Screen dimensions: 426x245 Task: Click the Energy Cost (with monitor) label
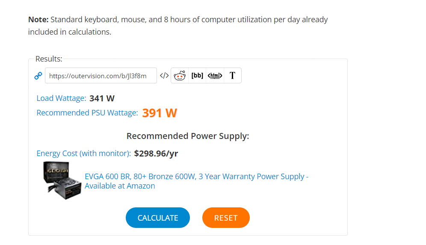84,153
